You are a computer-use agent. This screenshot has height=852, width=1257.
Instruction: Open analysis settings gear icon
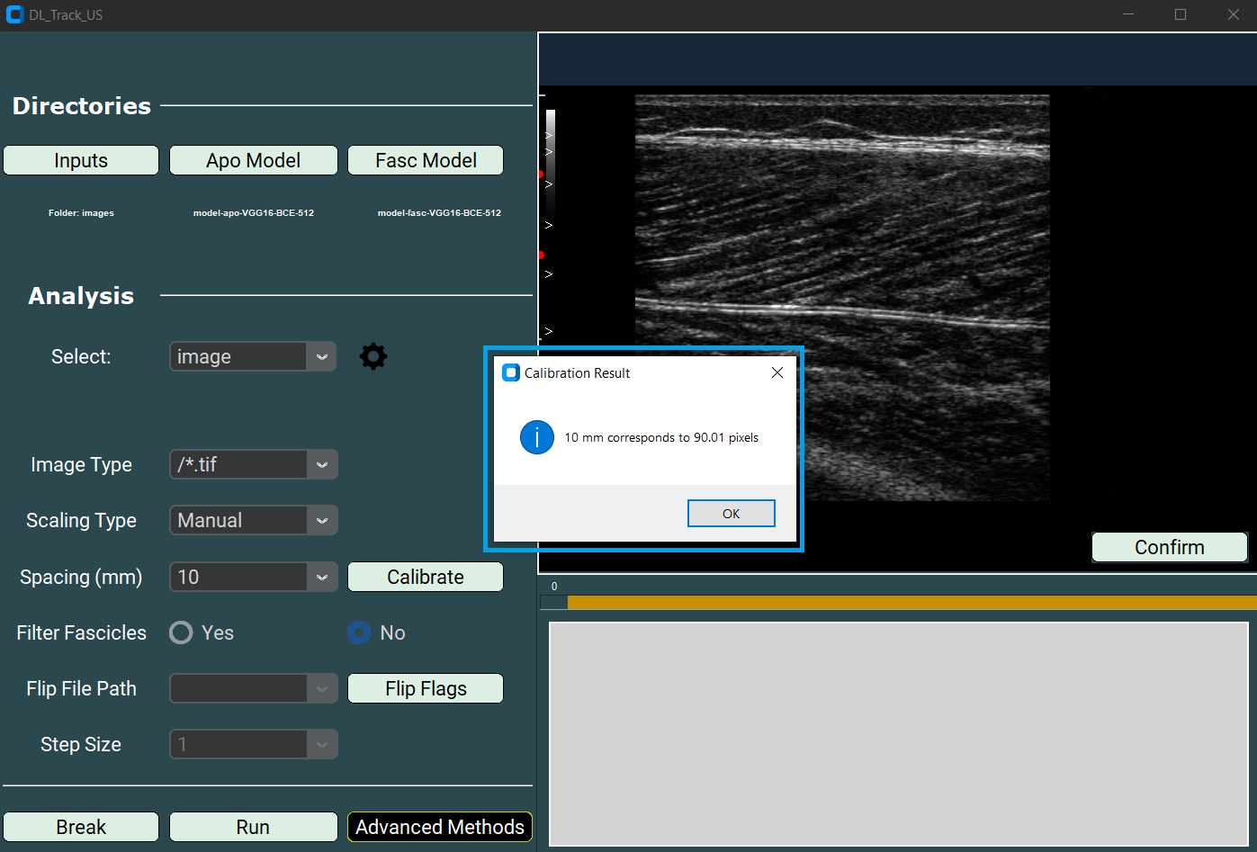coord(373,356)
